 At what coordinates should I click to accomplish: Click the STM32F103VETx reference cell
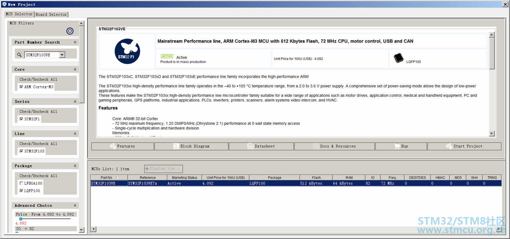(x=147, y=183)
